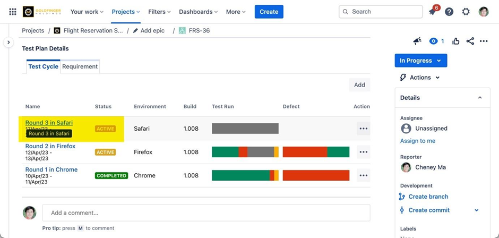499x238 pixels.
Task: Click the give feedback megaphone icon
Action: coord(417,41)
